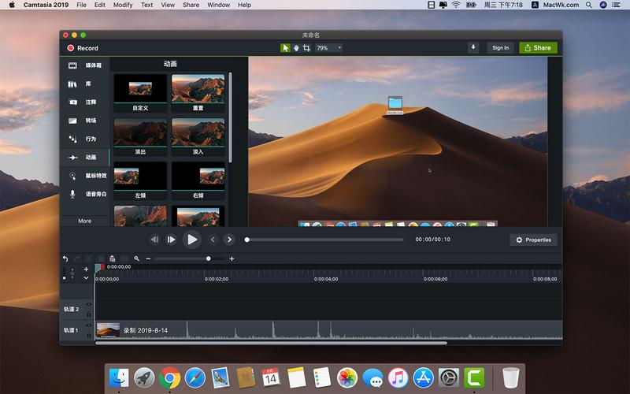
Task: Jump to next marker with right chevron
Action: (x=229, y=240)
